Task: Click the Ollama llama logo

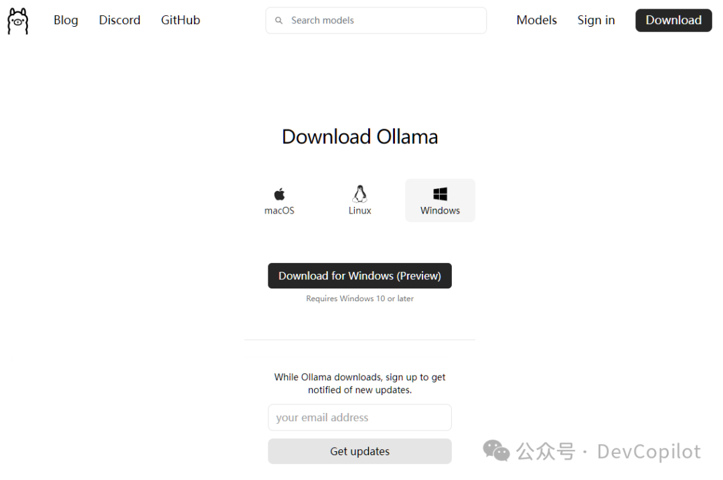Action: point(18,21)
